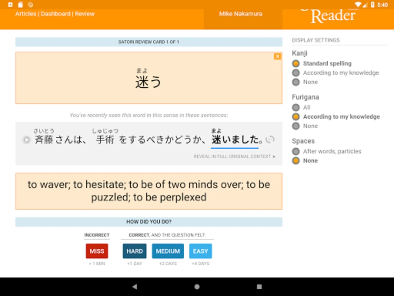394x296 pixels.
Task: Select Kanji 'According to my knowledge' option
Action: [x=335, y=73]
